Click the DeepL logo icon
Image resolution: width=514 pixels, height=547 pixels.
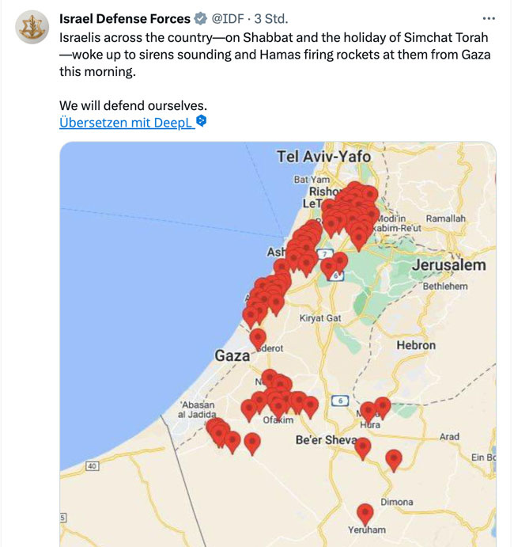pyautogui.click(x=202, y=121)
